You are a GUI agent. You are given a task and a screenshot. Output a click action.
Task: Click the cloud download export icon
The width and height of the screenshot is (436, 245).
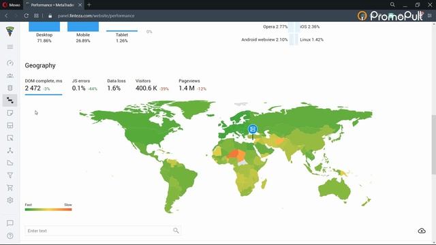point(422,231)
